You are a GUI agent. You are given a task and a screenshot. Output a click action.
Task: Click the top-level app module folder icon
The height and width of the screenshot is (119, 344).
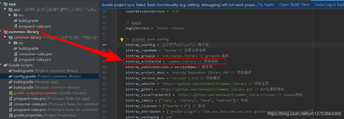[x=6, y=4]
